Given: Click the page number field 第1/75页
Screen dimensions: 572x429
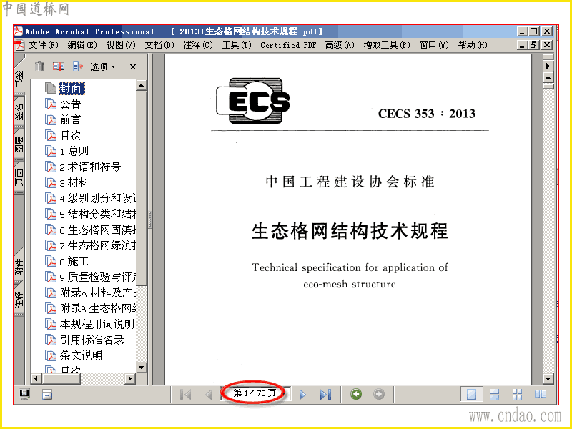Looking at the screenshot, I should pos(255,393).
